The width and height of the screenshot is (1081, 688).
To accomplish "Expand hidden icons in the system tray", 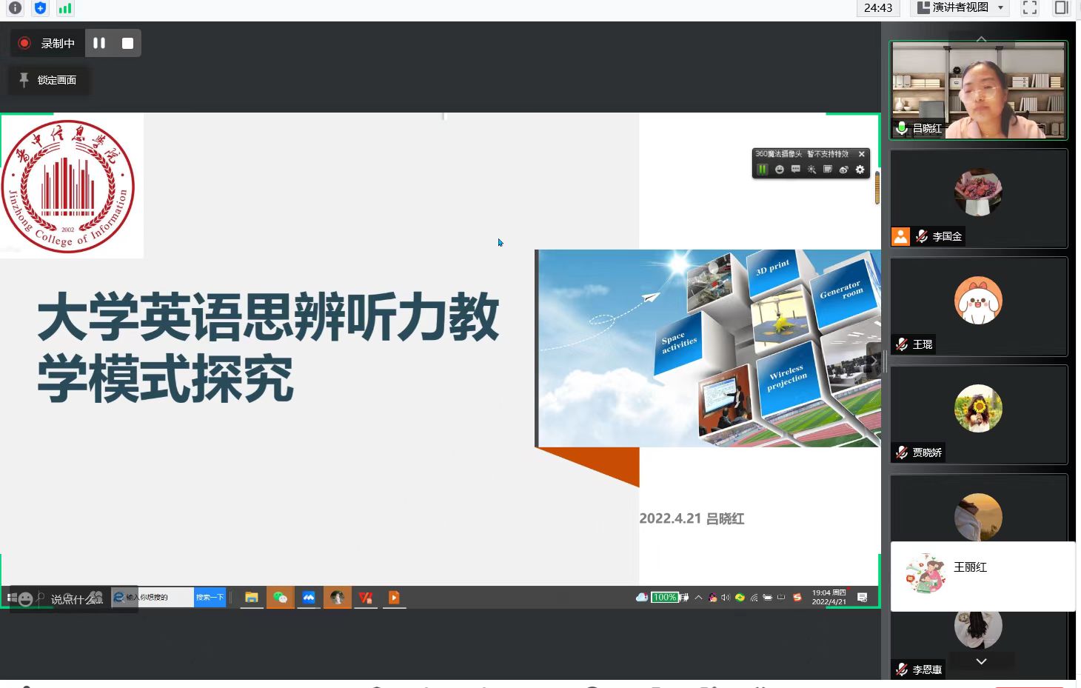I will coord(698,598).
